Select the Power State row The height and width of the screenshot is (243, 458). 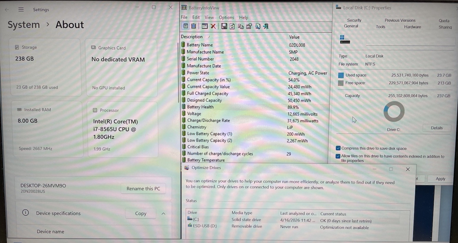tap(255, 73)
